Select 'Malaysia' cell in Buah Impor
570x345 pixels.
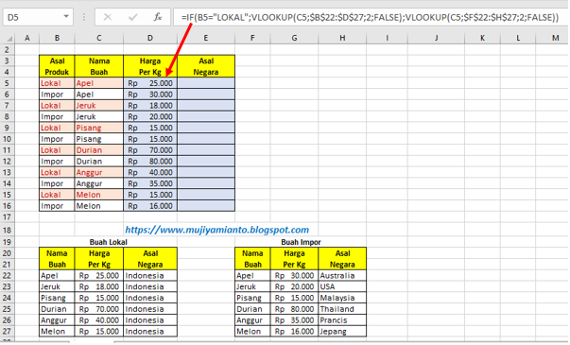pyautogui.click(x=342, y=298)
